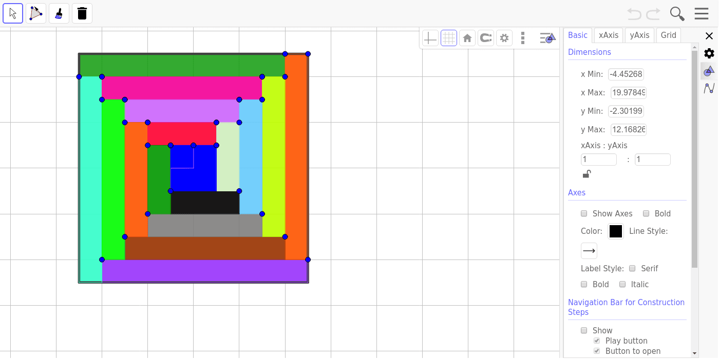Click the Axes section heading
The width and height of the screenshot is (719, 359).
577,193
